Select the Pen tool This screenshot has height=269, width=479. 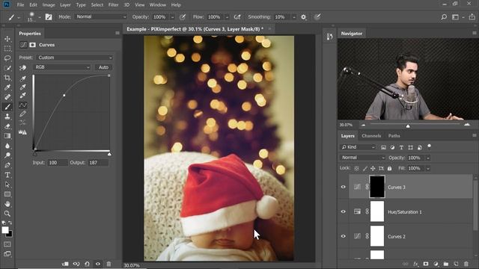pyautogui.click(x=7, y=165)
